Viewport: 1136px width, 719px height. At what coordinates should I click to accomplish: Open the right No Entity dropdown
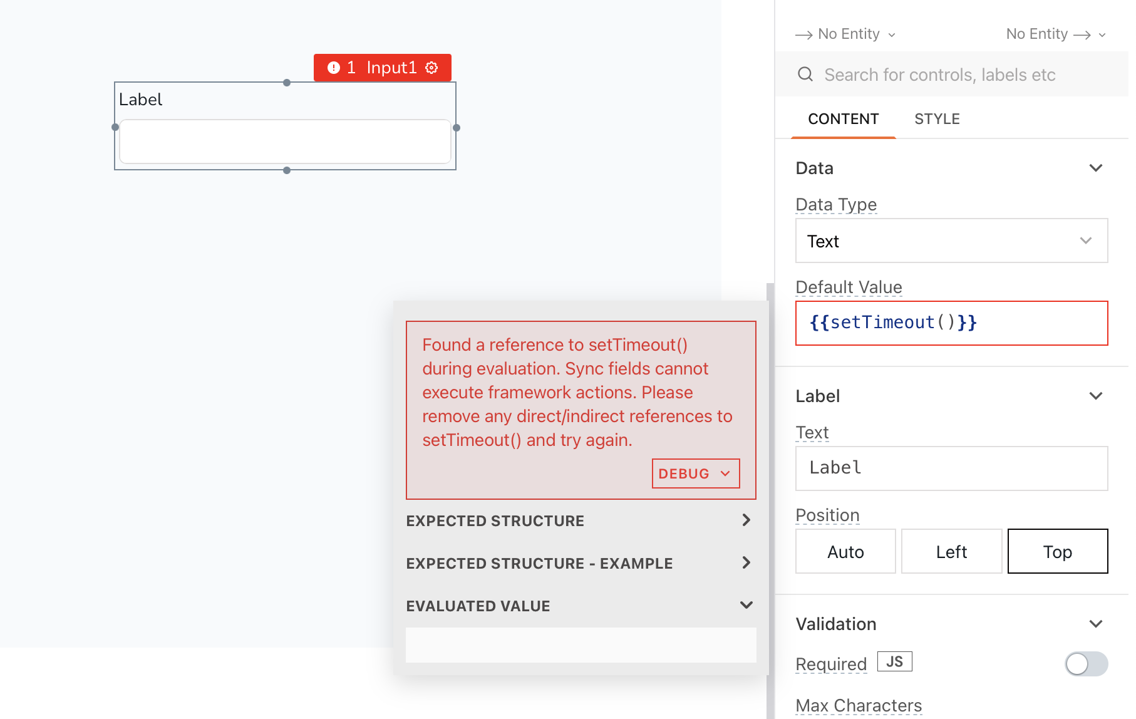(x=1056, y=34)
